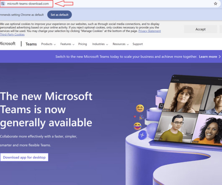Click the site information icon in address bar
The image size is (222, 185).
pos(3,3)
